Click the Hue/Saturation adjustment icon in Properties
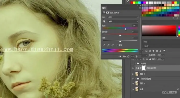Image resolution: width=180 pixels, height=98 pixels. click(104, 12)
